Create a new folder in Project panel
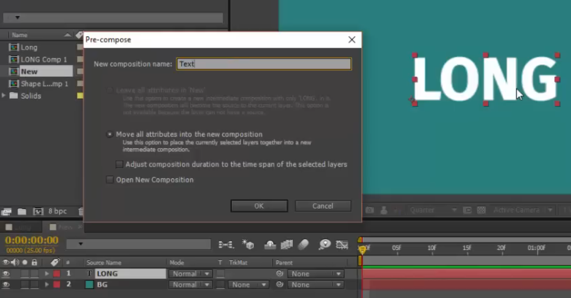571x298 pixels. click(22, 211)
